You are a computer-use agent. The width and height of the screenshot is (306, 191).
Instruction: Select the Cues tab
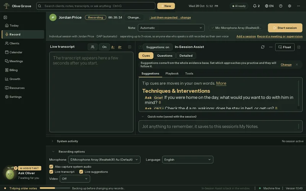pos(146,55)
